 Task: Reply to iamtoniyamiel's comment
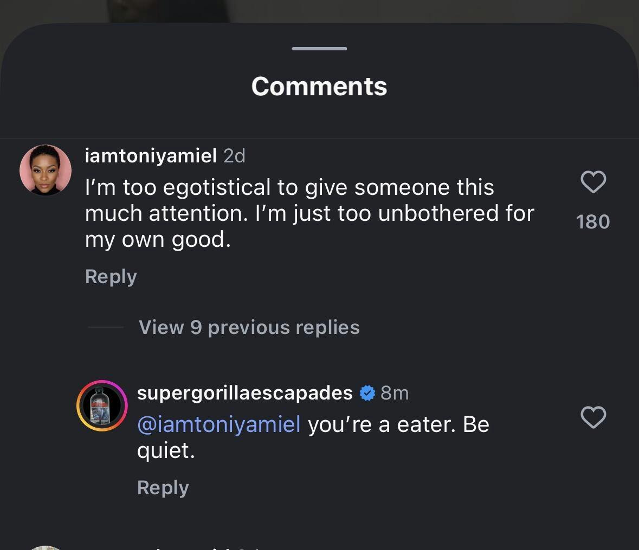[x=111, y=277]
